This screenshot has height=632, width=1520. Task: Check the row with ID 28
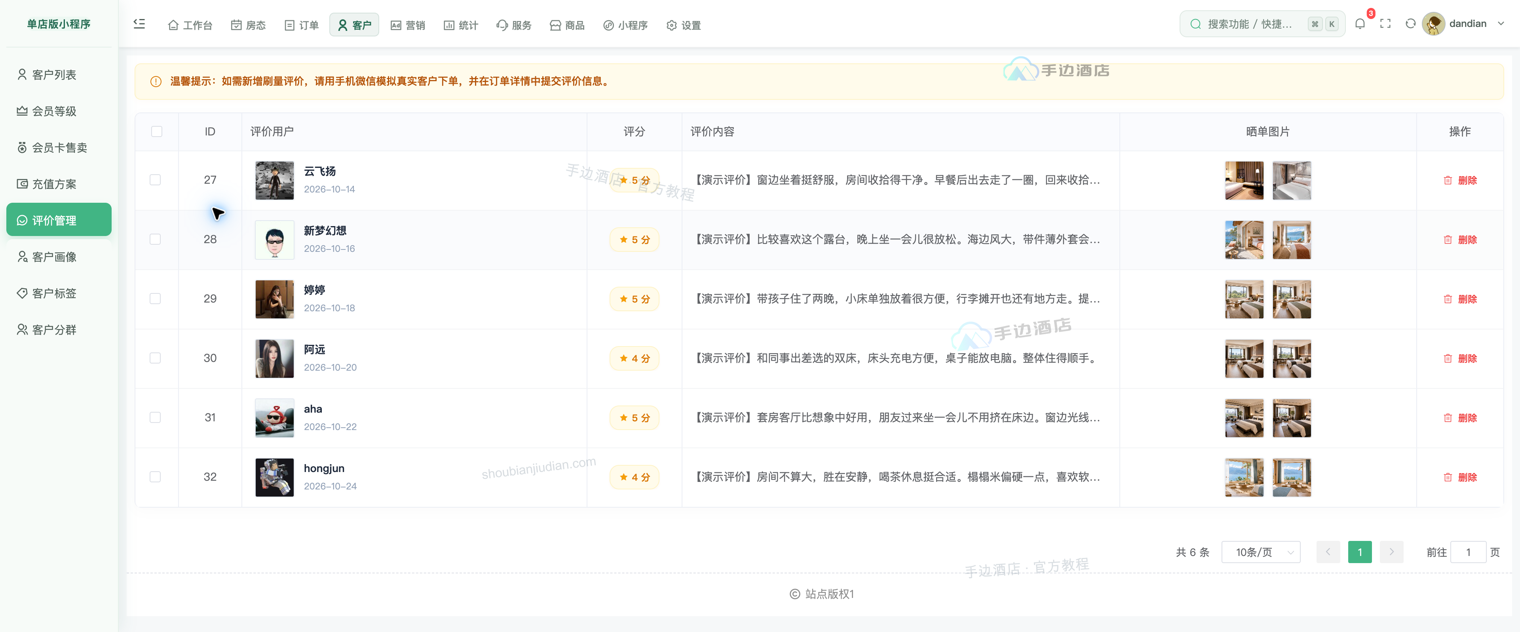(155, 239)
